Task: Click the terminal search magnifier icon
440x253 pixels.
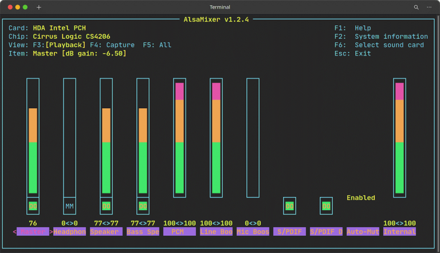Action: coord(416,7)
